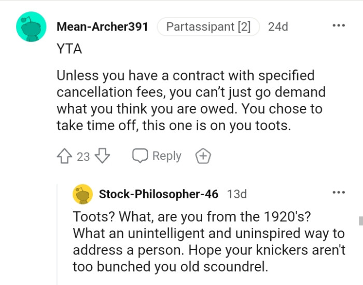363x285 pixels.
Task: Click the reply text starting 'Toots? What'
Action: (209, 242)
